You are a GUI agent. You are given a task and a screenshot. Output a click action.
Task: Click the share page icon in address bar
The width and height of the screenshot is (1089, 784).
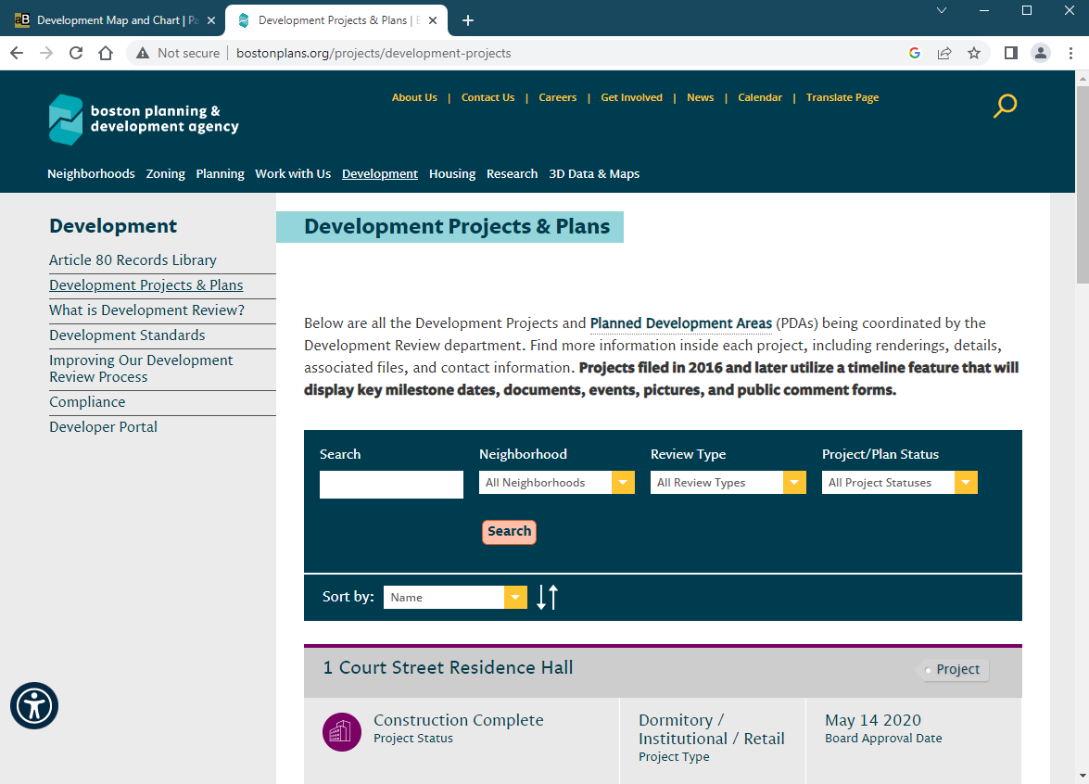[944, 53]
